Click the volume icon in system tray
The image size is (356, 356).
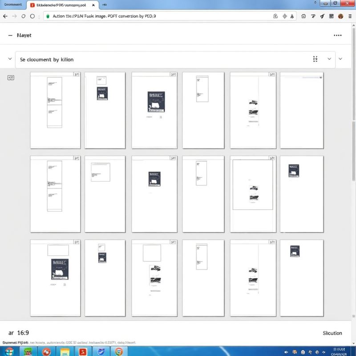click(286, 352)
